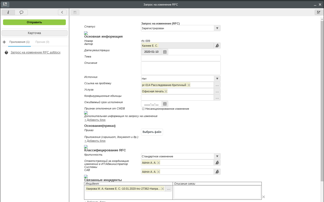Click the Ожидаемый срок исполнения date field
This screenshot has height=202, width=324.
(151, 104)
